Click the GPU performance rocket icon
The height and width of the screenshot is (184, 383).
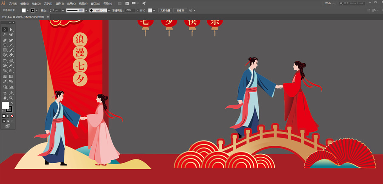(144, 3)
